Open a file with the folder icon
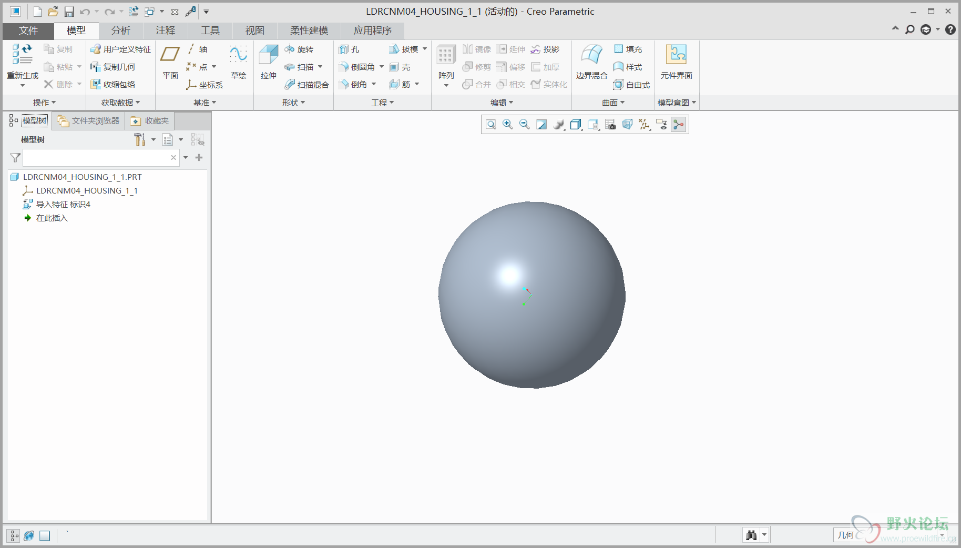The height and width of the screenshot is (548, 961). pos(53,12)
